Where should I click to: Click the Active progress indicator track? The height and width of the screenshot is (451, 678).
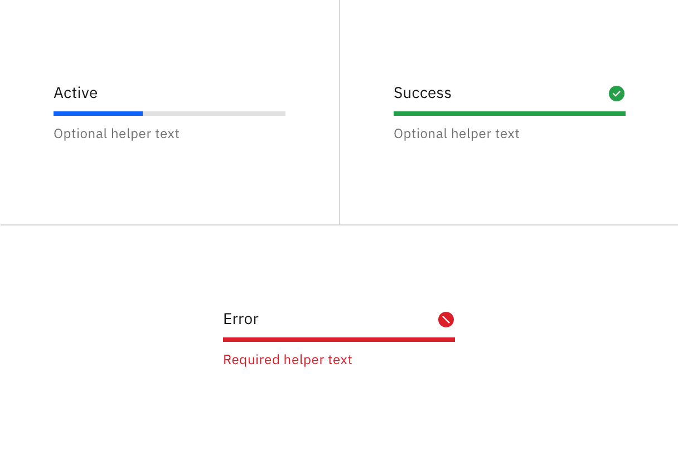click(169, 114)
